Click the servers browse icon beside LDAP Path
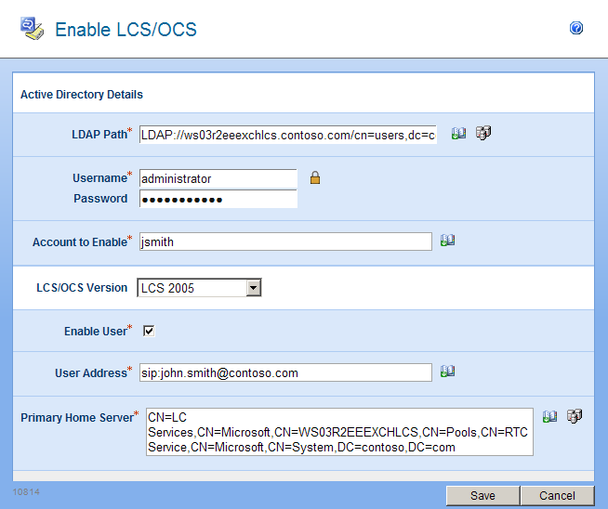The width and height of the screenshot is (608, 509). (x=482, y=134)
